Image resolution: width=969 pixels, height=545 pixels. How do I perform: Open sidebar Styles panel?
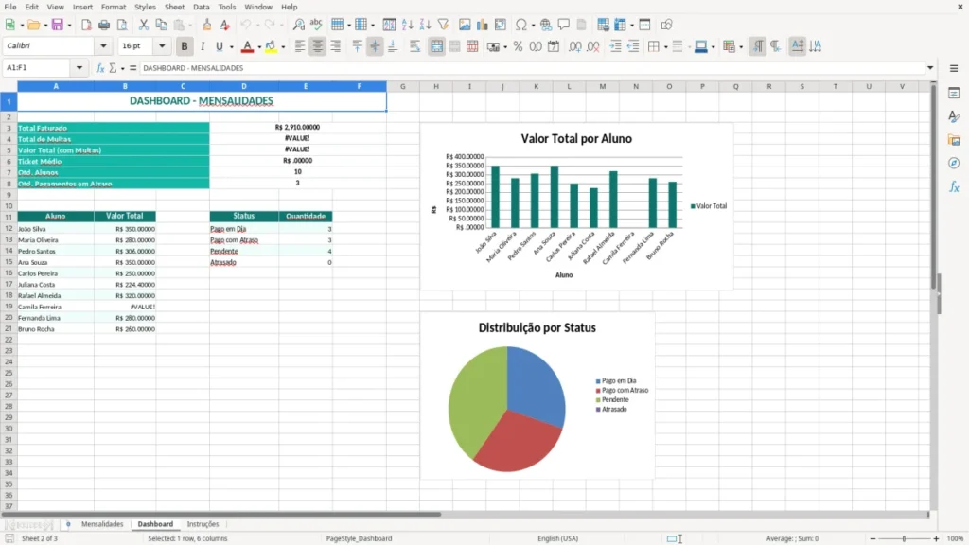[954, 116]
